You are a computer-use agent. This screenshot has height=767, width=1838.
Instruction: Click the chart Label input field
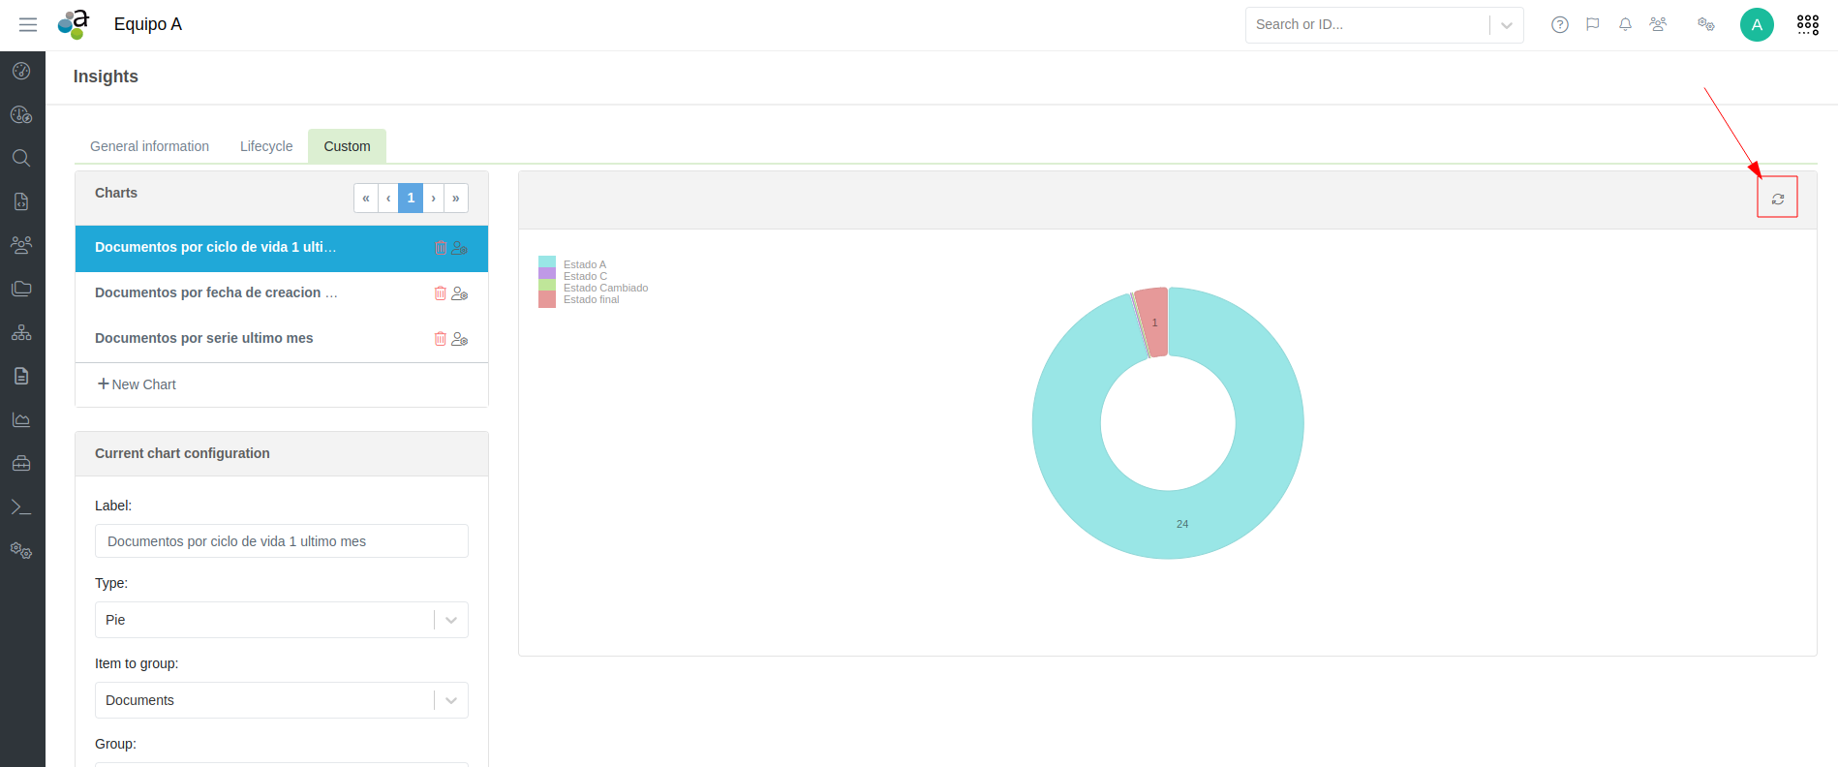point(281,541)
